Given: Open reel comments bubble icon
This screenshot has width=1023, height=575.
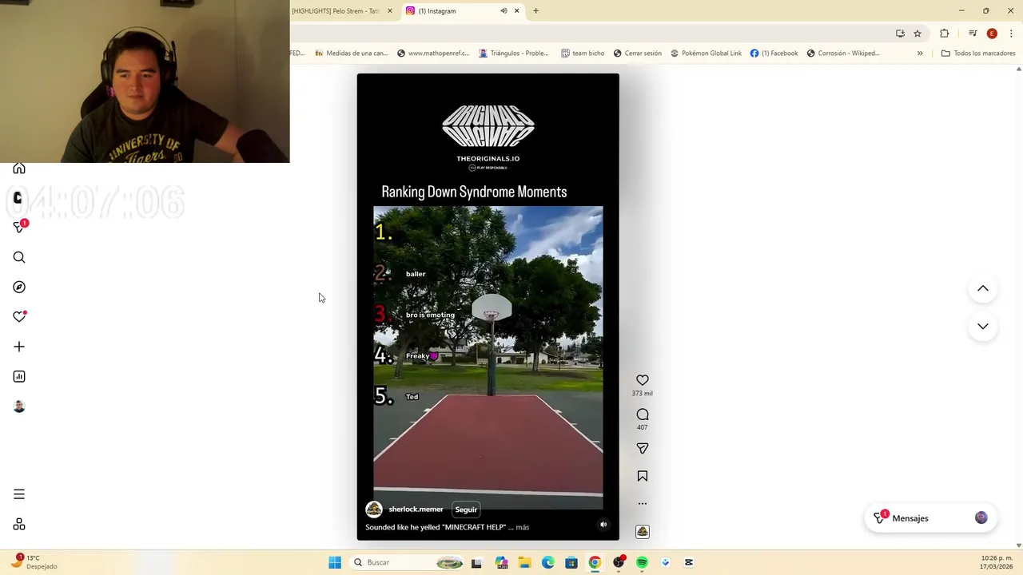Looking at the screenshot, I should (x=643, y=414).
